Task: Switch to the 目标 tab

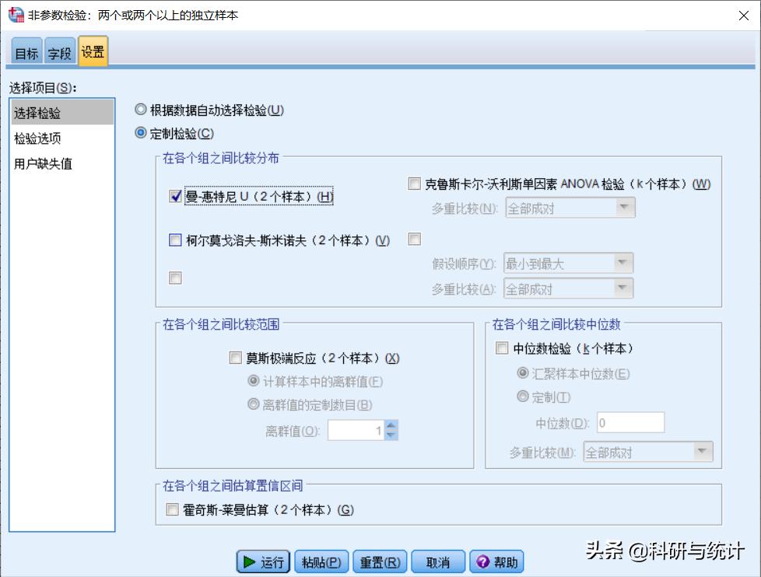Action: (x=27, y=53)
